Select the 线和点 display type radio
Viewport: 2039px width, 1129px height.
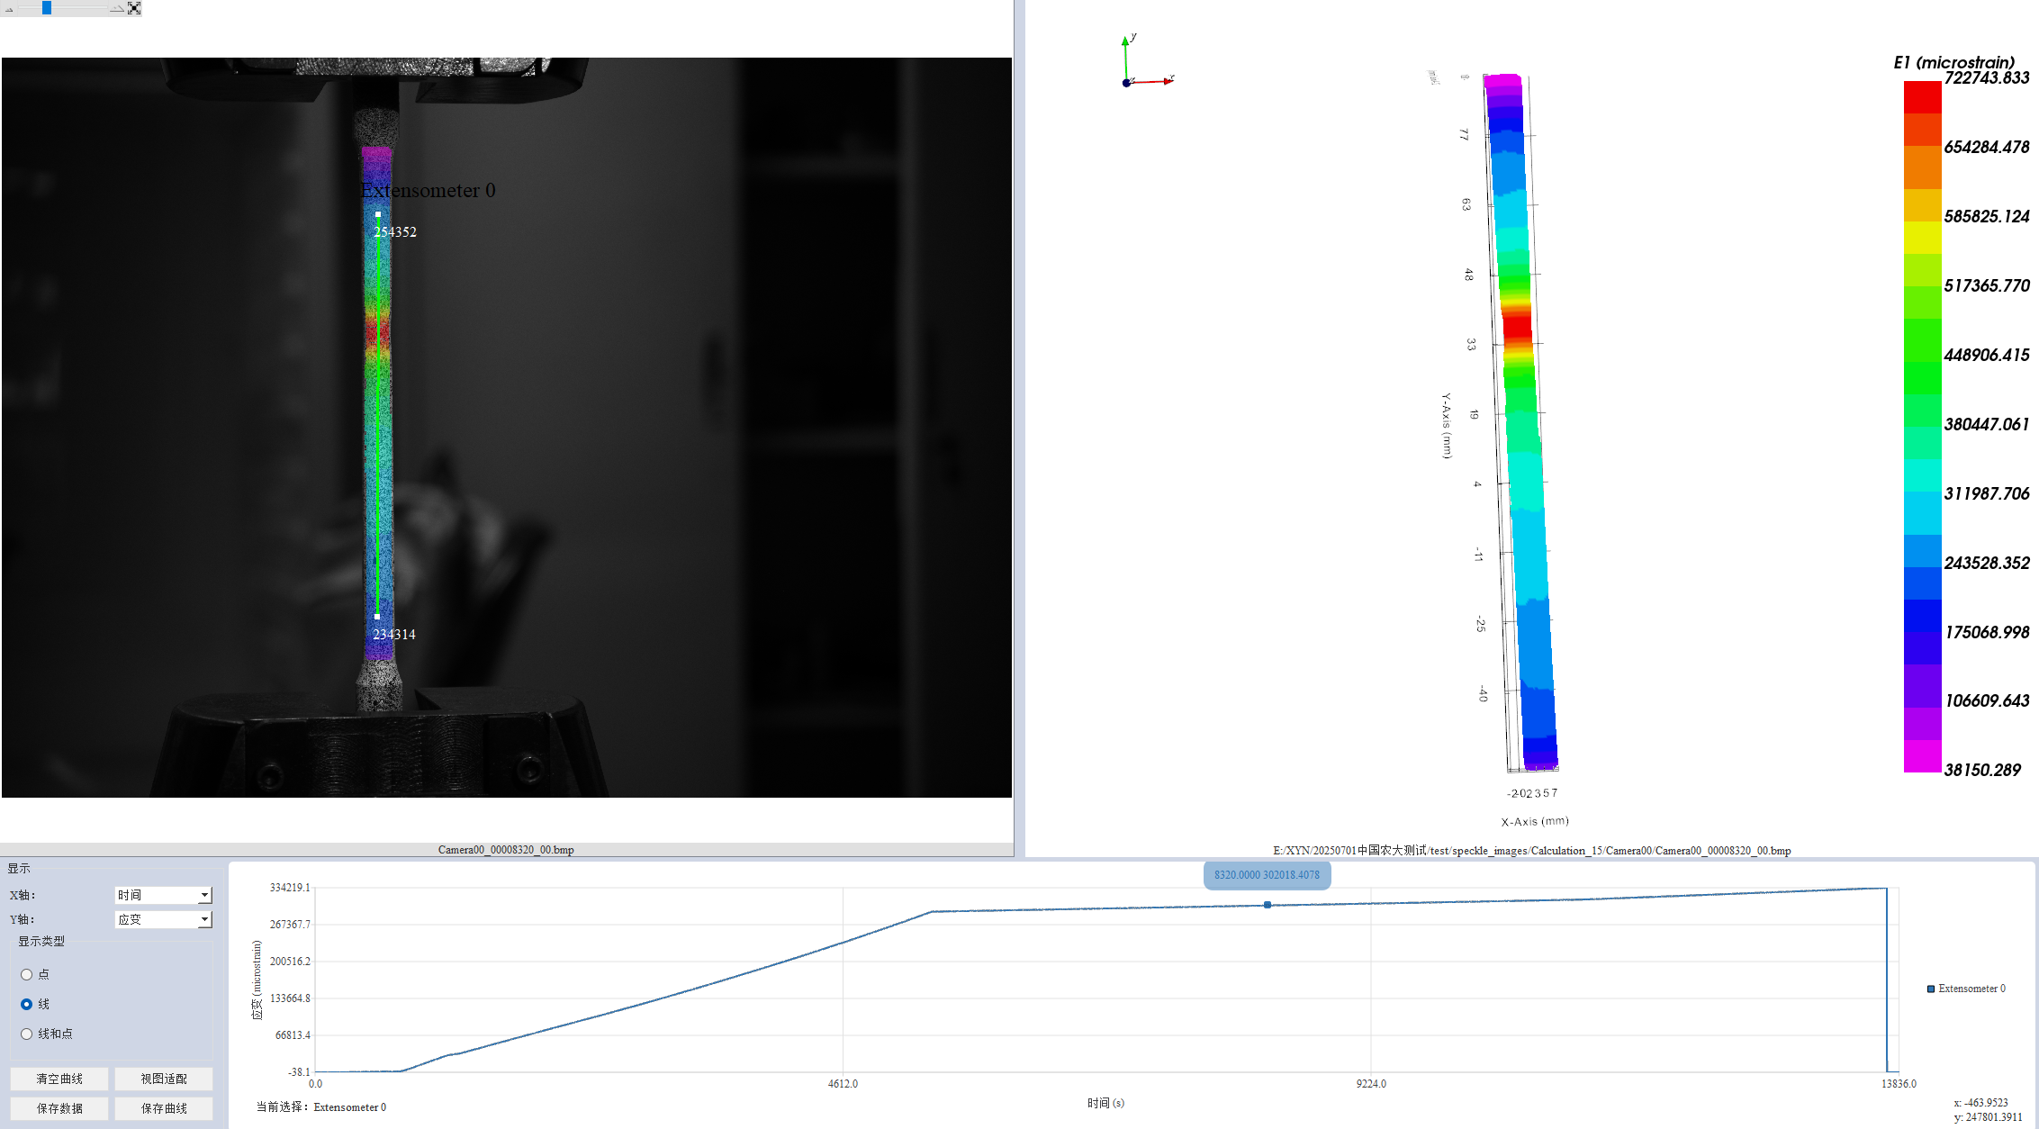click(27, 1034)
